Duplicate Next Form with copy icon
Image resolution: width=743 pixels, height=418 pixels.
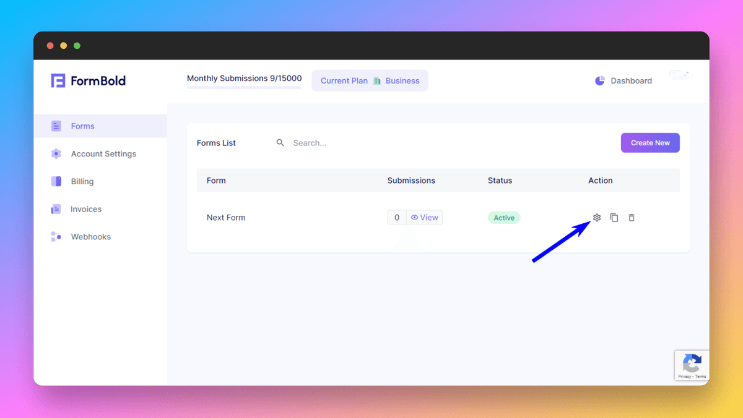614,218
